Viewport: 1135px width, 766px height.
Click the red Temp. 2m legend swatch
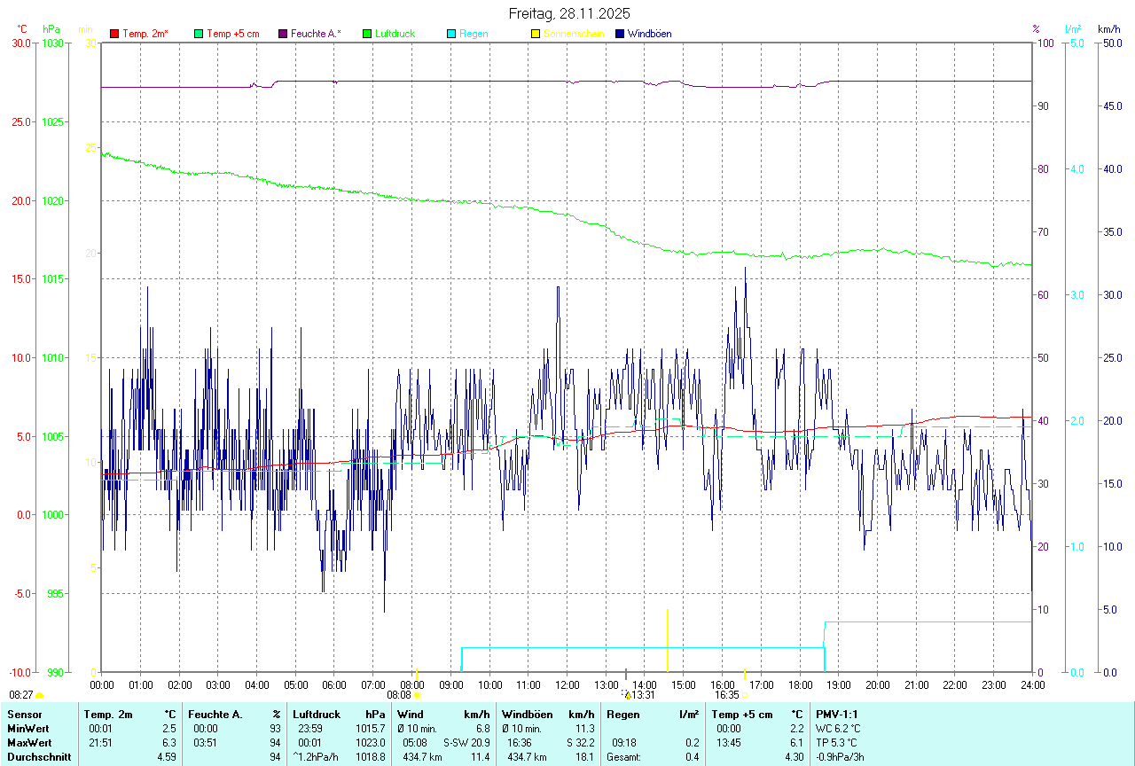click(x=114, y=34)
